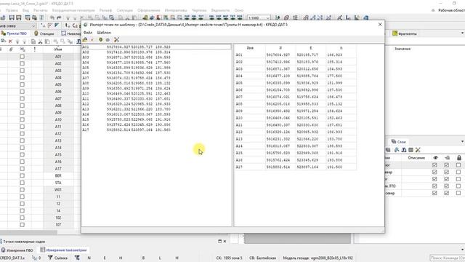Select row A01 in raw text preview pane

tap(156, 47)
